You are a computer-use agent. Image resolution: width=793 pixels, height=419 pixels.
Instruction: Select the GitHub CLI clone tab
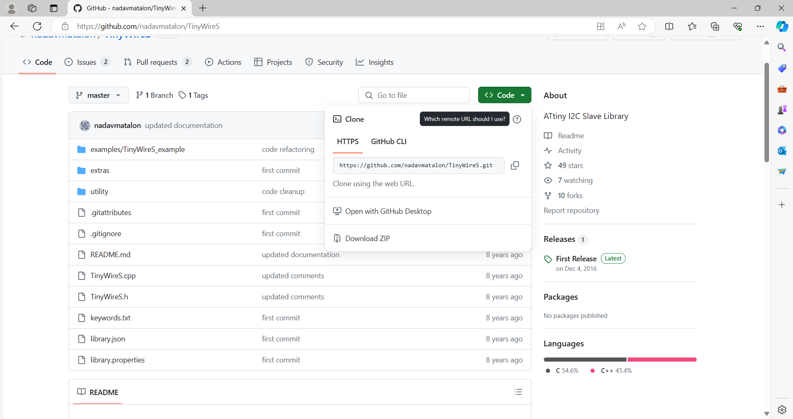[389, 142]
